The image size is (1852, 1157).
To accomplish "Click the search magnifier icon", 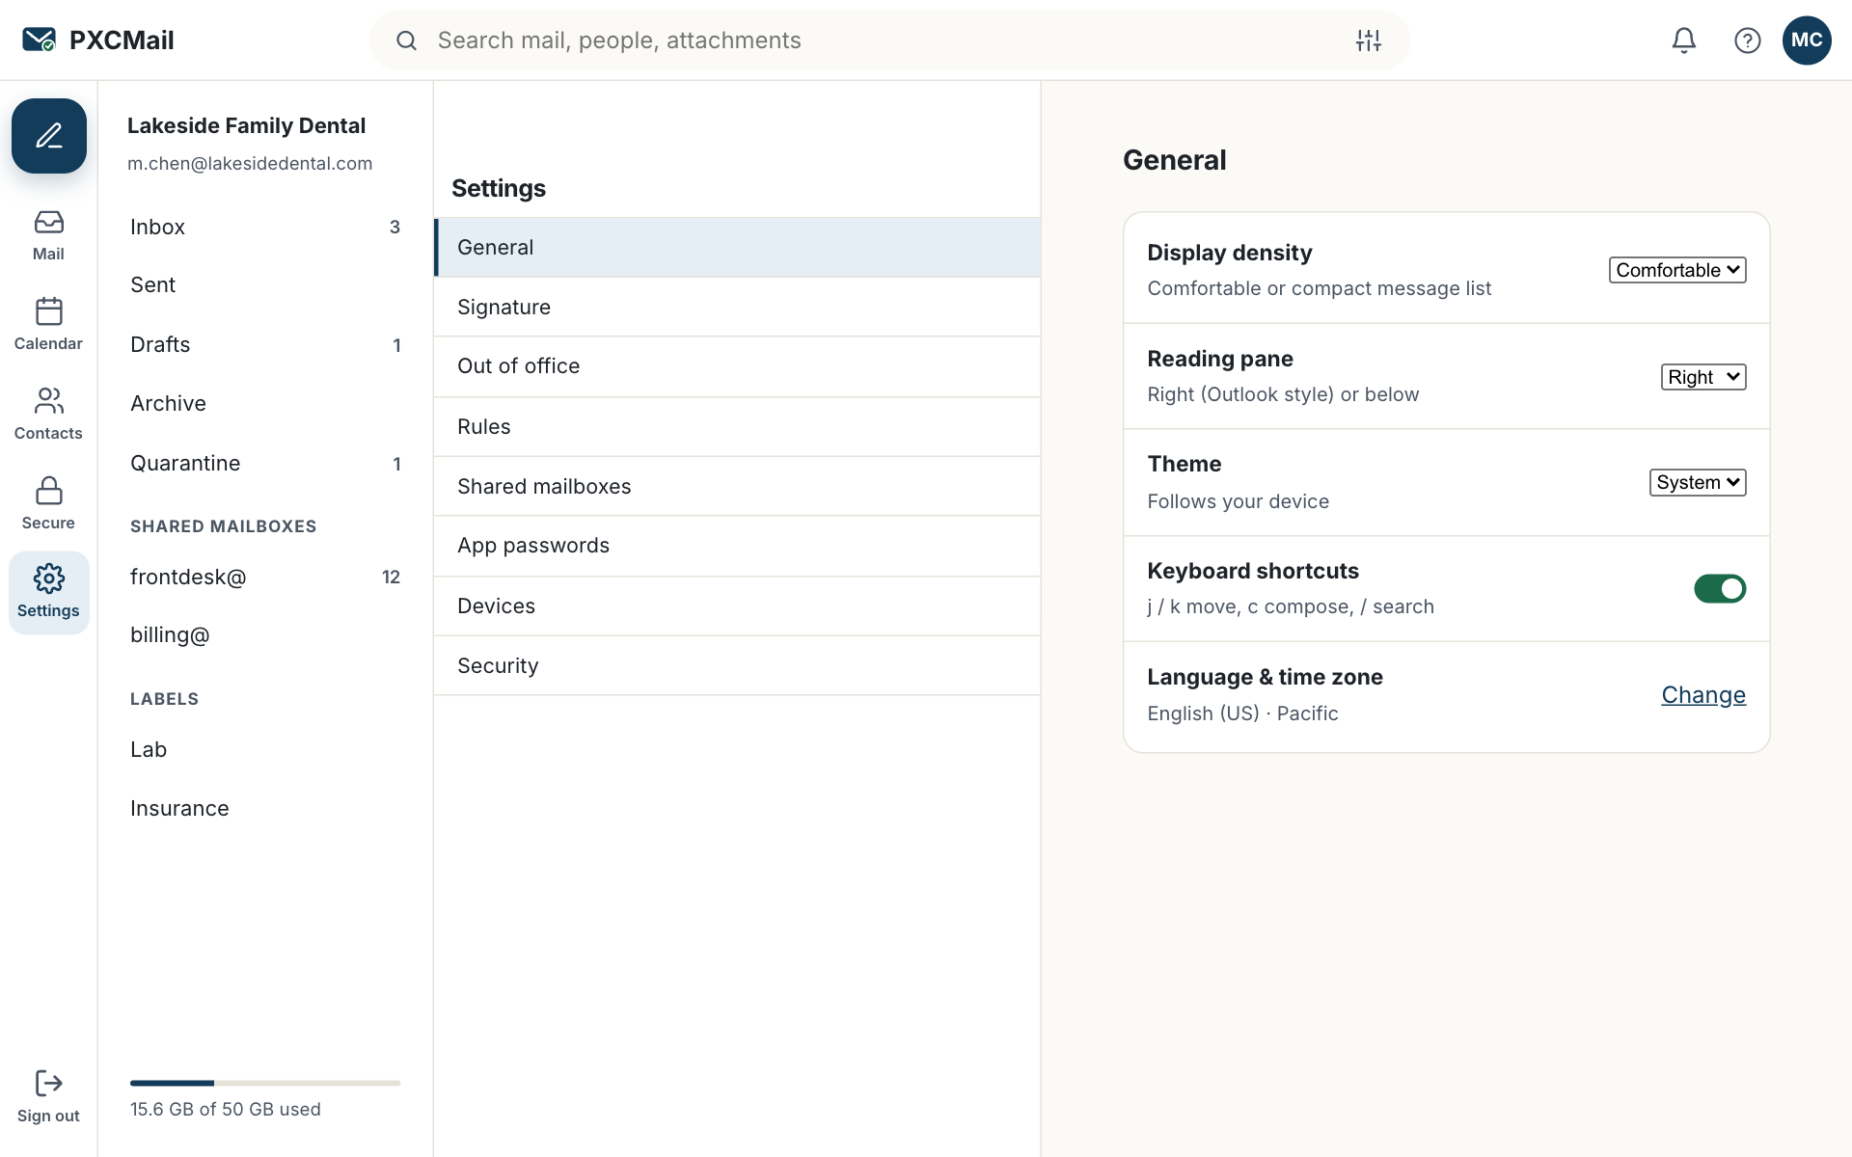I will [x=407, y=40].
